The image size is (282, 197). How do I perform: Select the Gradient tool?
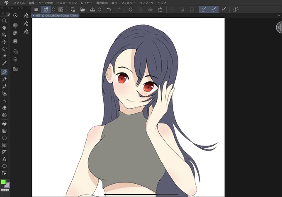pos(4,131)
